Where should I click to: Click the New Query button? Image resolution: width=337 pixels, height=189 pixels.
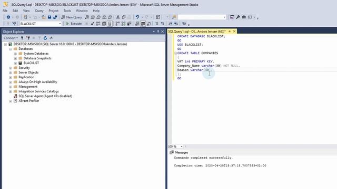[x=72, y=17]
